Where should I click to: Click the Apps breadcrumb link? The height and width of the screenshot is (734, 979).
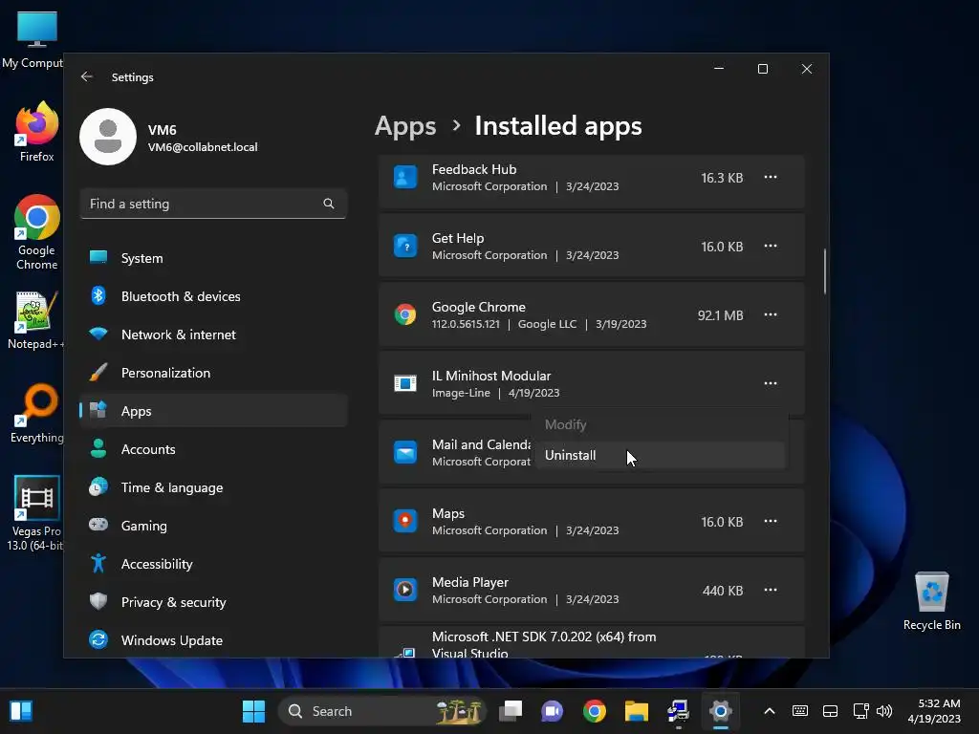point(405,126)
